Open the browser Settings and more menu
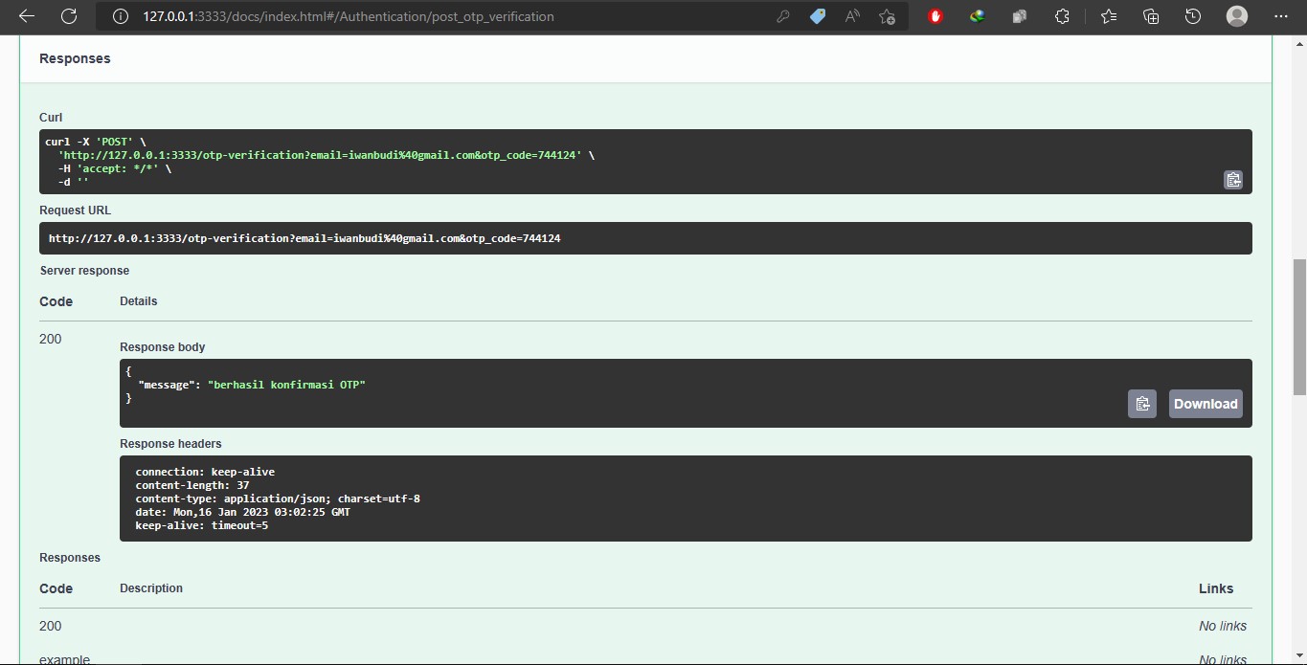 (1281, 16)
